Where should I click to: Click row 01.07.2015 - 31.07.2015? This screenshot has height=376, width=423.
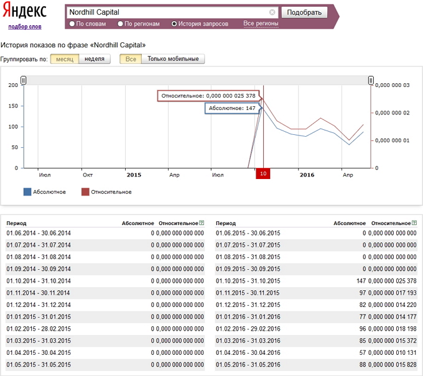pyautogui.click(x=316, y=245)
